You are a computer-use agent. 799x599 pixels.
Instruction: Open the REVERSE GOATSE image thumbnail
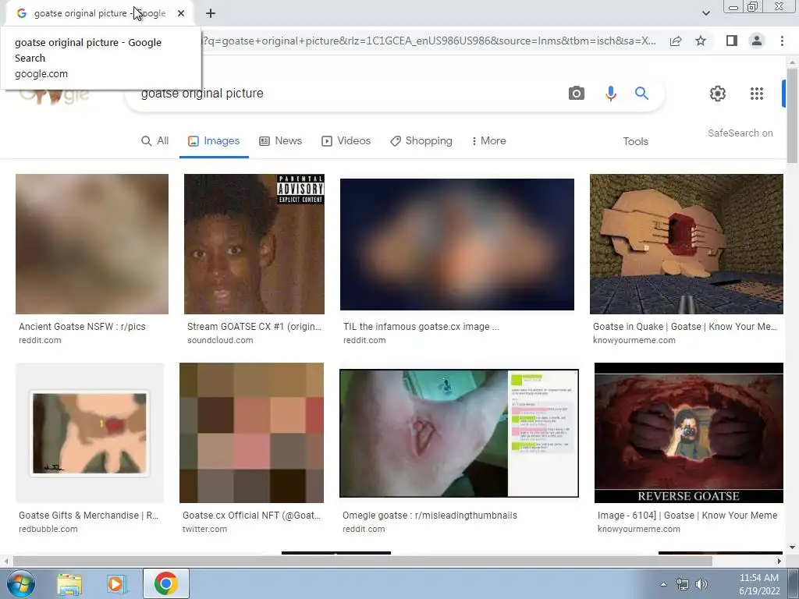click(688, 432)
